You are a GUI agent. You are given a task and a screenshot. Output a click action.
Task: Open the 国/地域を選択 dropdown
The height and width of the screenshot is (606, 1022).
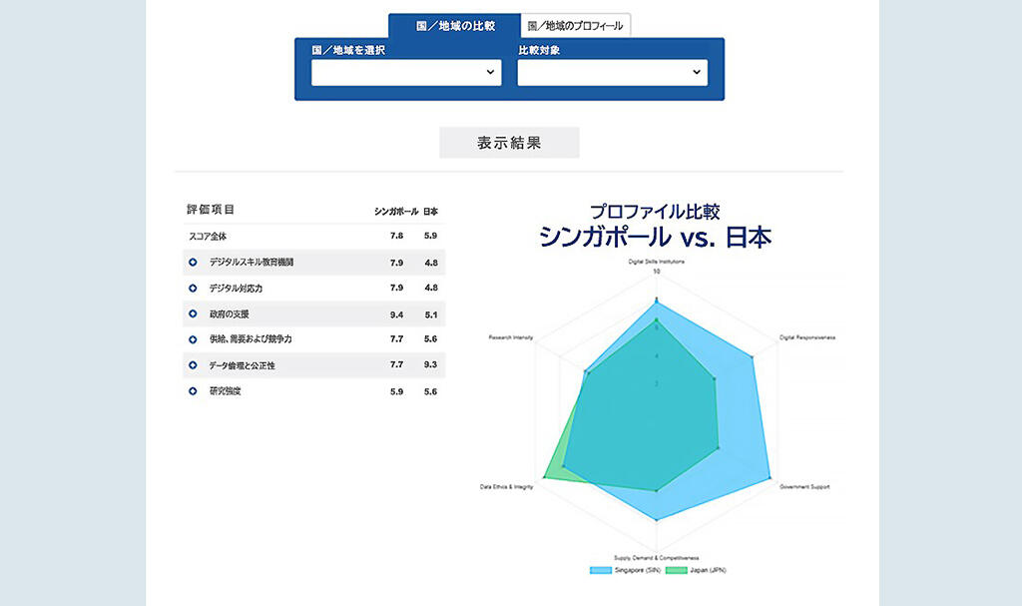click(x=406, y=73)
